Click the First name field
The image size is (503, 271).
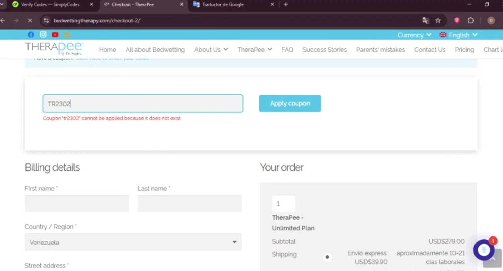(77, 203)
